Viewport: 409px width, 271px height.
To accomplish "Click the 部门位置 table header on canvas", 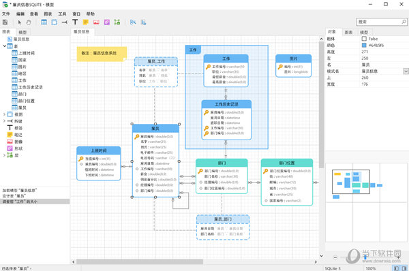I will click(287, 163).
